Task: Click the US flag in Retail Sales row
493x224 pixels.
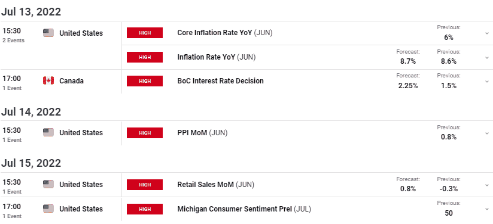Action: [x=48, y=184]
